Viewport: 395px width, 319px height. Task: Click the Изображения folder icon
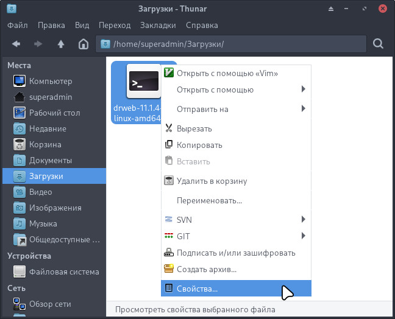(20, 208)
